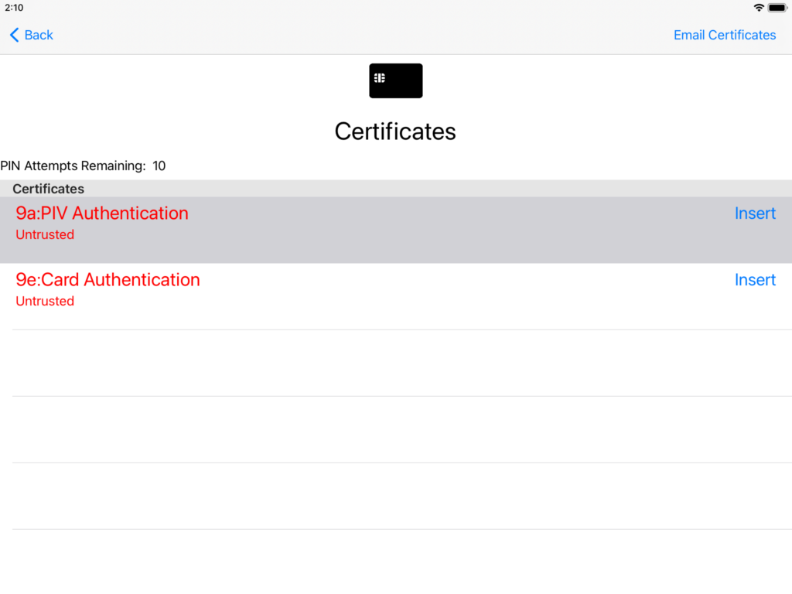Screen dimensions: 792x594
Task: Select the 9a:PIV Authentication certificate title
Action: (x=102, y=213)
